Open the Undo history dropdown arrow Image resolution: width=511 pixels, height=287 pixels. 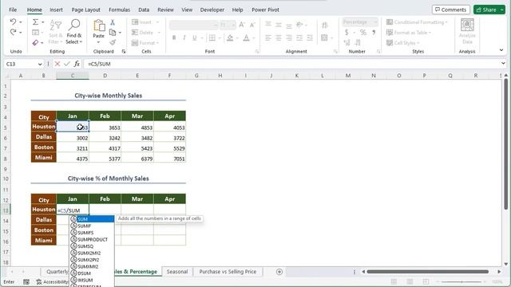point(21,22)
